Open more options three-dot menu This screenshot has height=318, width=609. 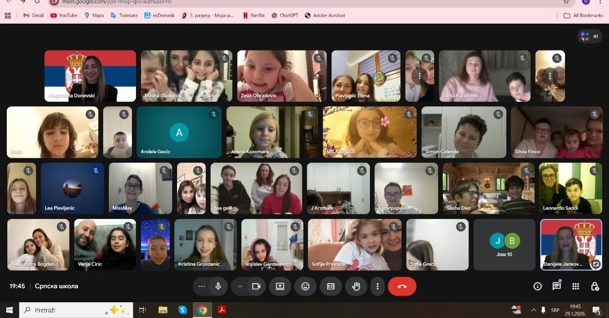[378, 286]
